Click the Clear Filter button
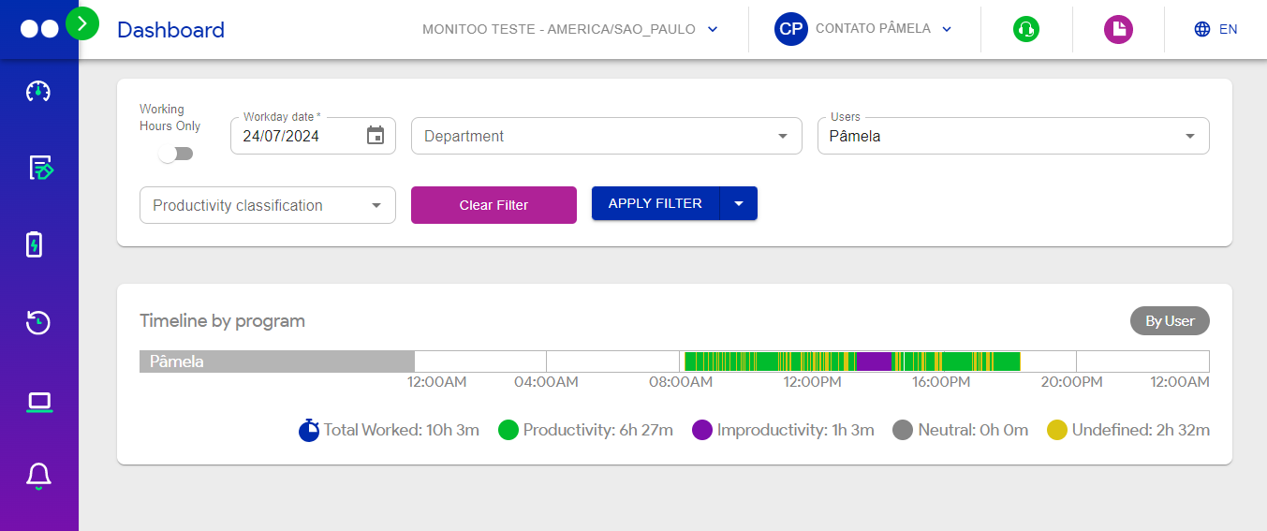The width and height of the screenshot is (1267, 531). pyautogui.click(x=494, y=205)
